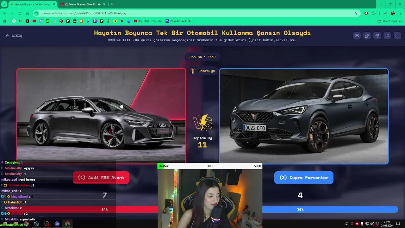Image resolution: width=405 pixels, height=228 pixels.
Task: Share the quiz with the paper-plane icon
Action: click(x=377, y=36)
